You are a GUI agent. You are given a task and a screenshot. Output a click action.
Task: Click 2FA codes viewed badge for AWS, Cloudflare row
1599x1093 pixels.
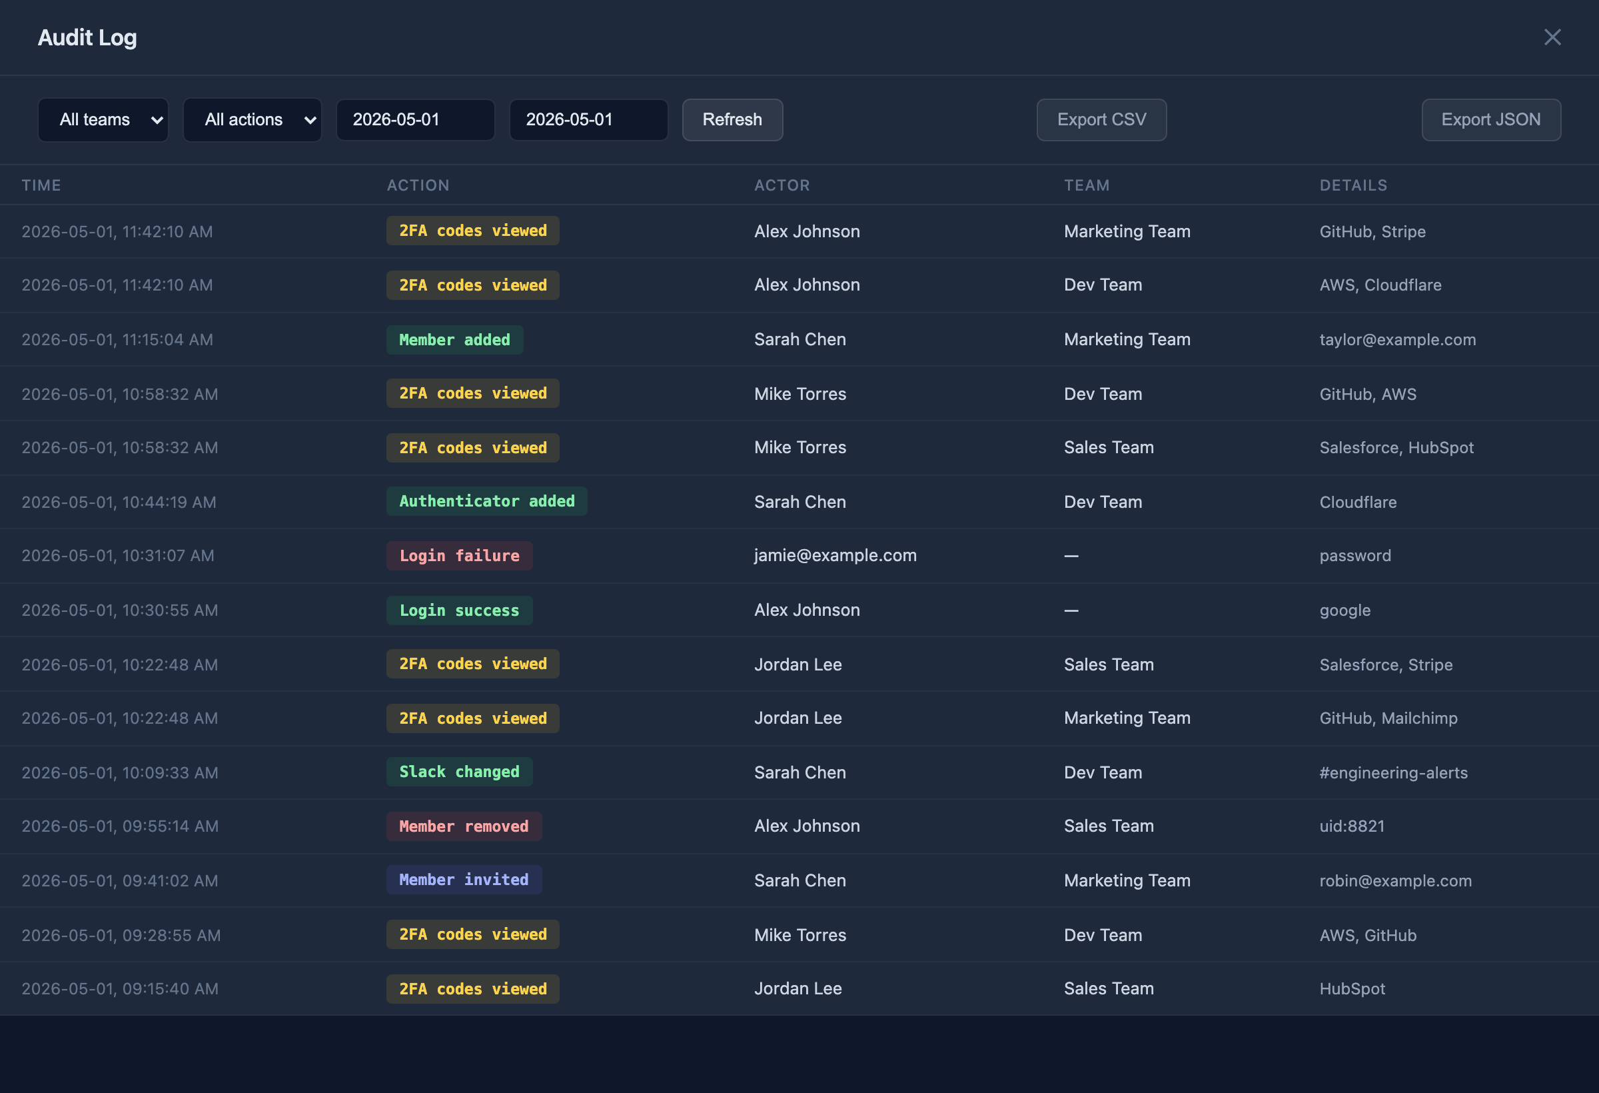click(472, 285)
